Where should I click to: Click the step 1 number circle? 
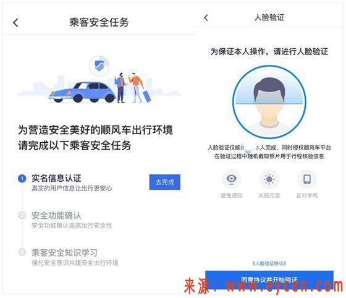point(22,179)
